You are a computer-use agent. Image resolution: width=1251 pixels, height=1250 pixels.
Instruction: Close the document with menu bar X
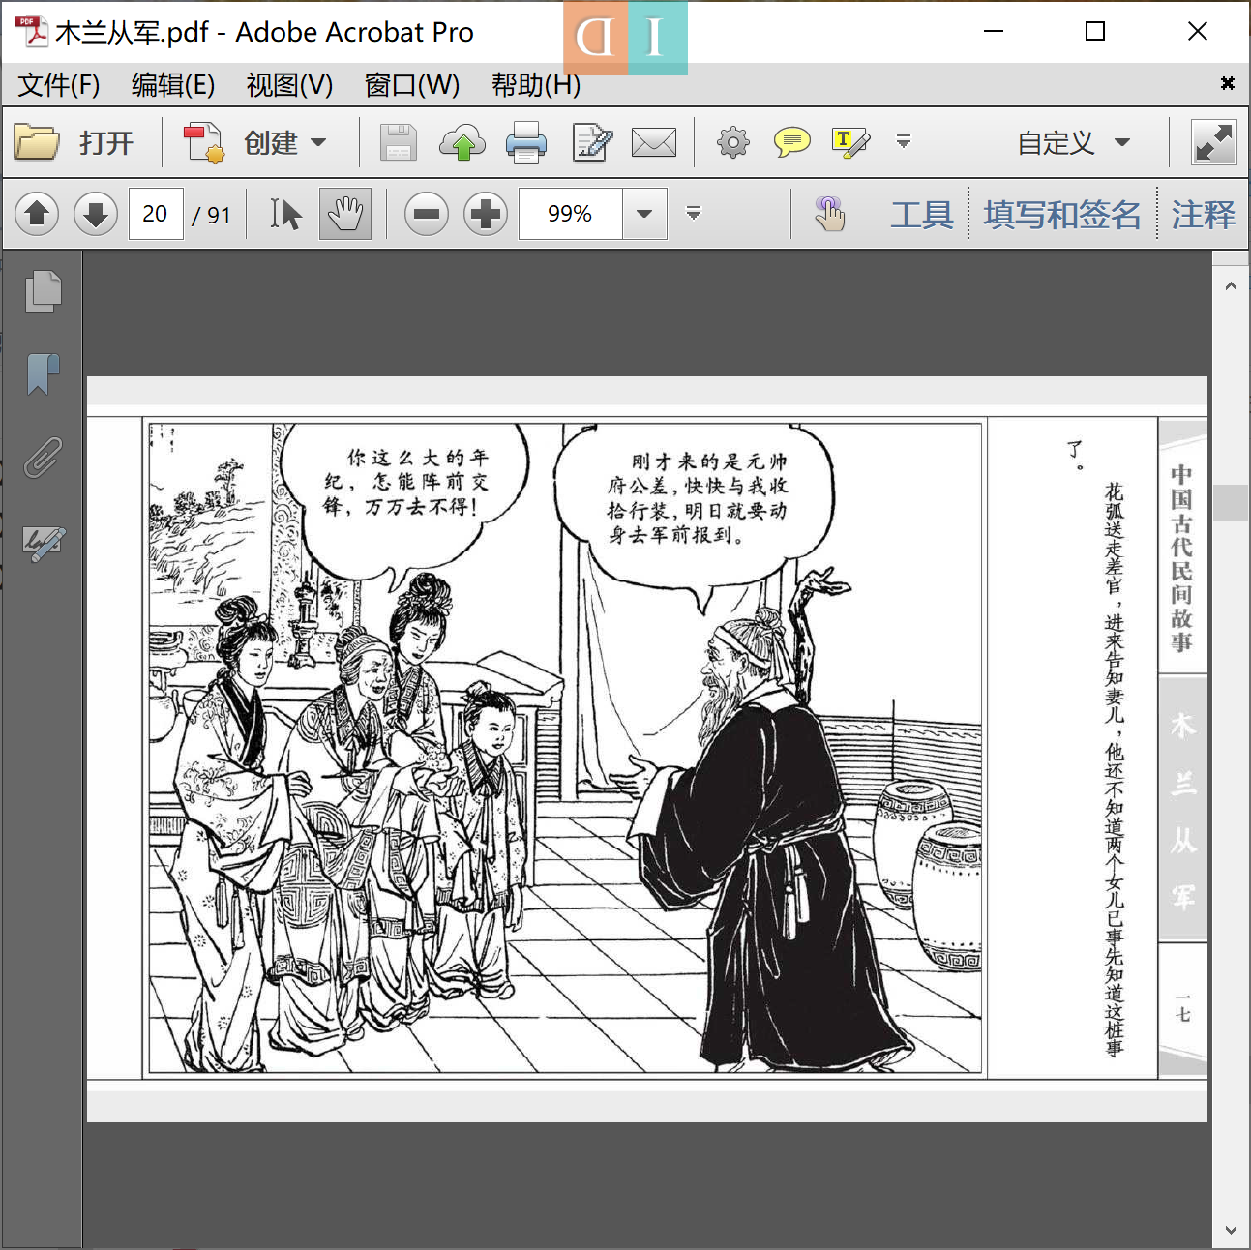(1227, 83)
